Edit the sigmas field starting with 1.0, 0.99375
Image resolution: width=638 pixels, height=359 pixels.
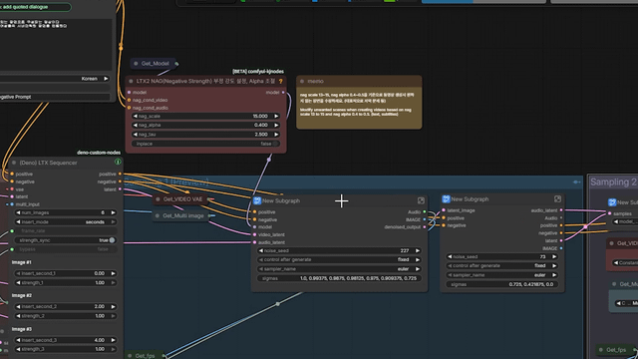tap(339, 278)
